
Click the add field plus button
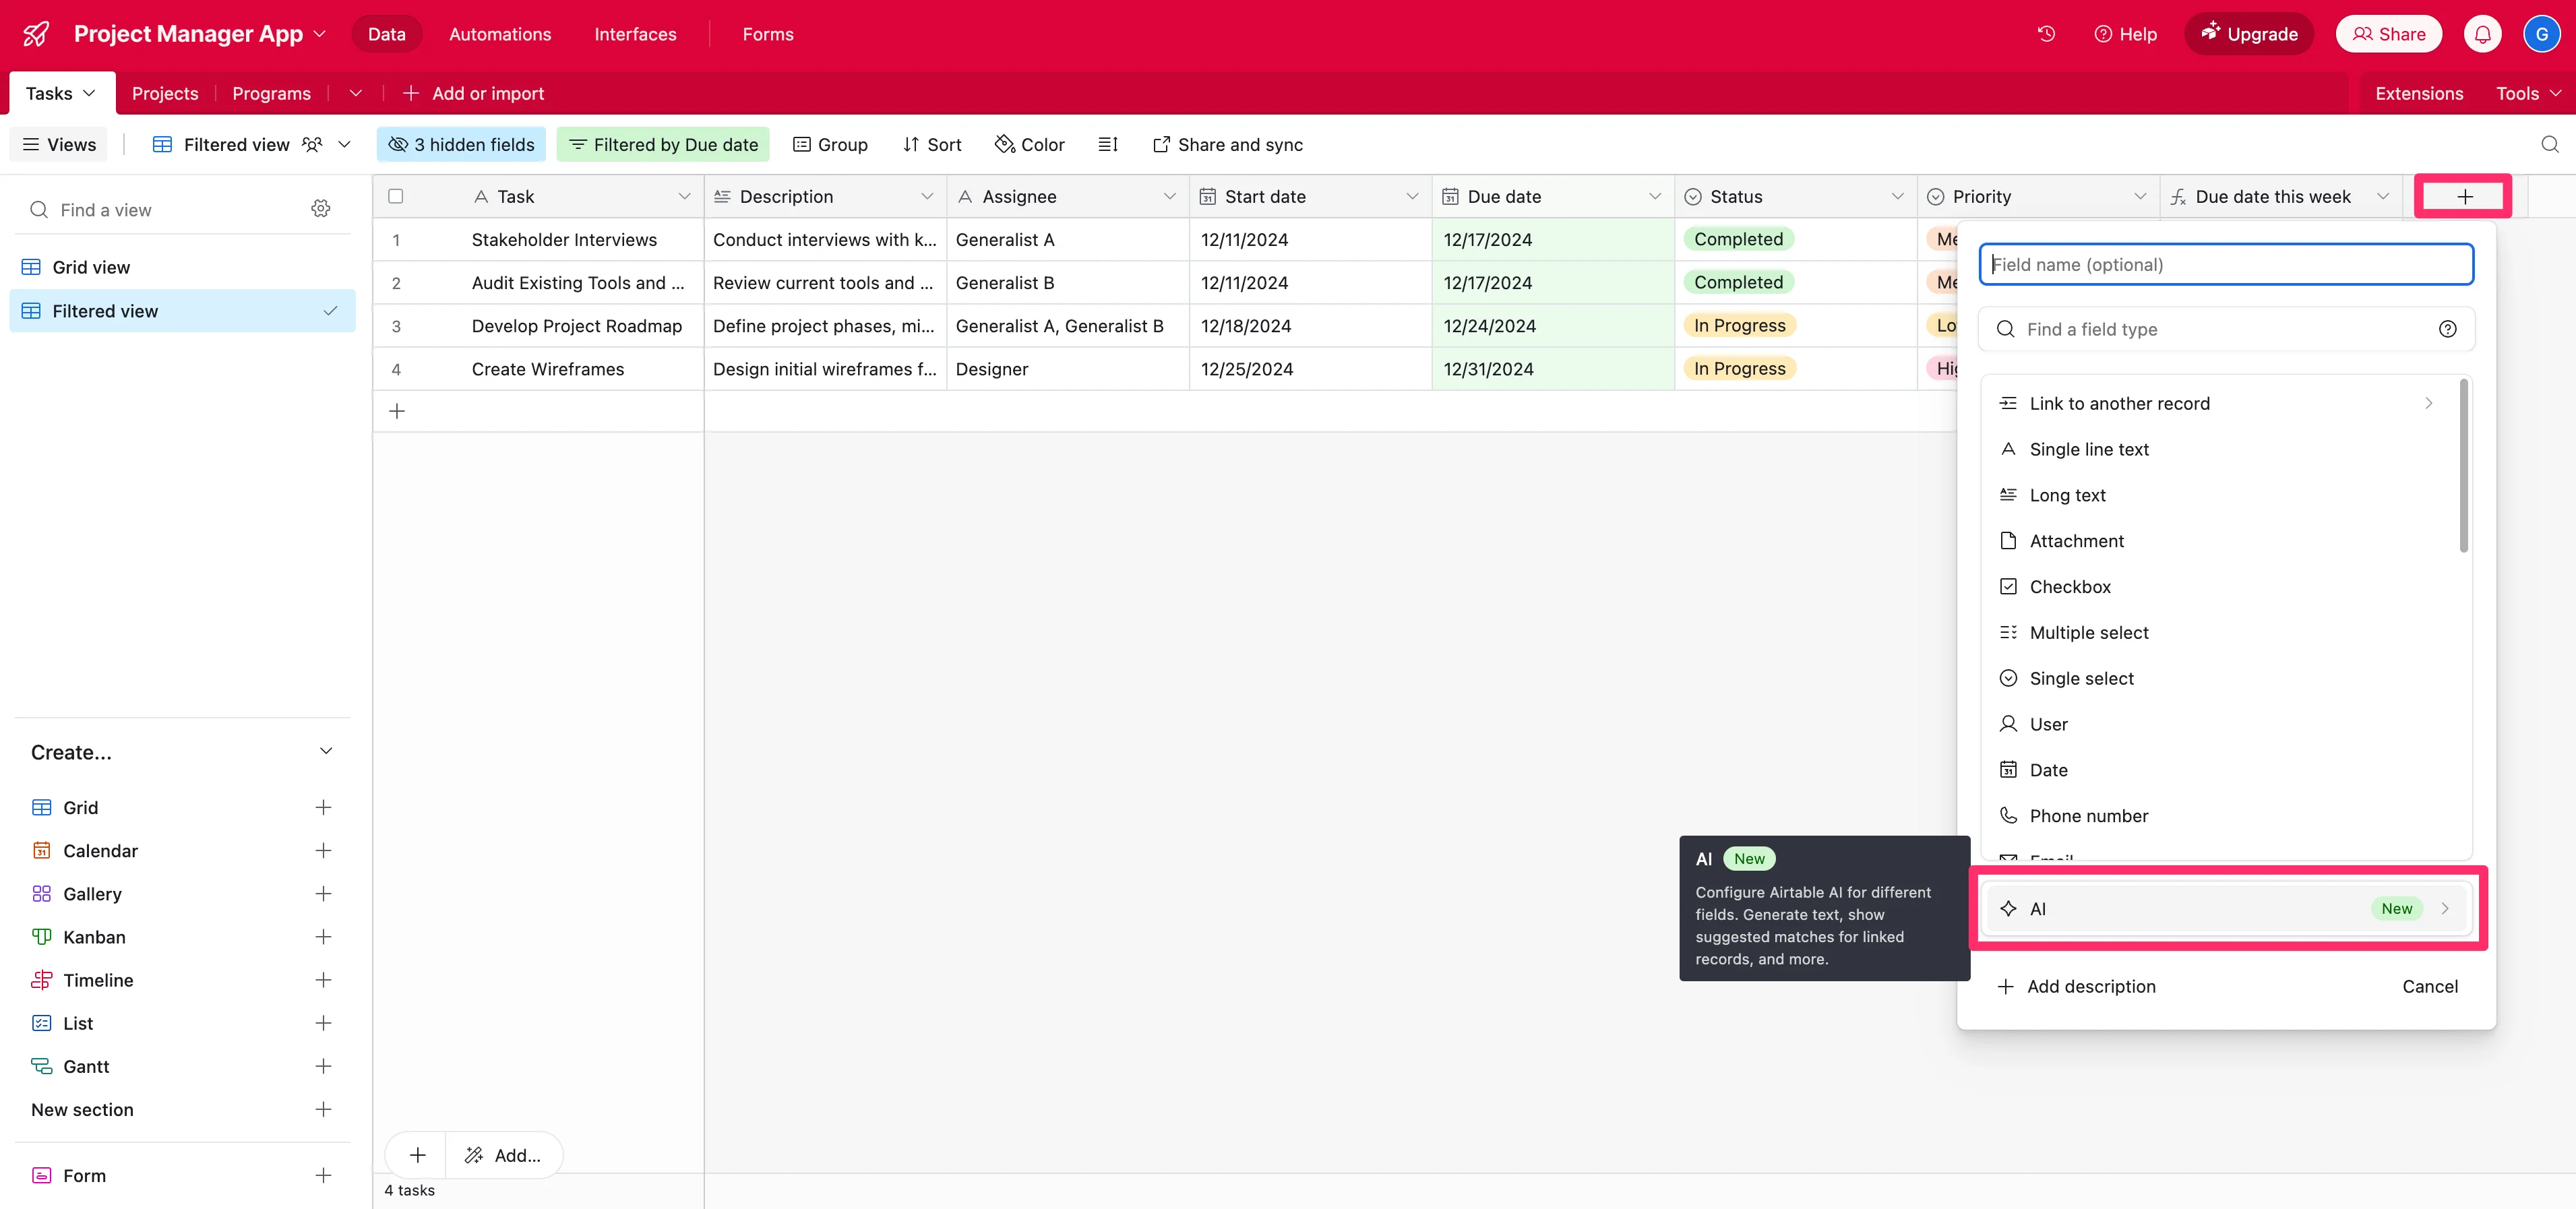[x=2464, y=197]
